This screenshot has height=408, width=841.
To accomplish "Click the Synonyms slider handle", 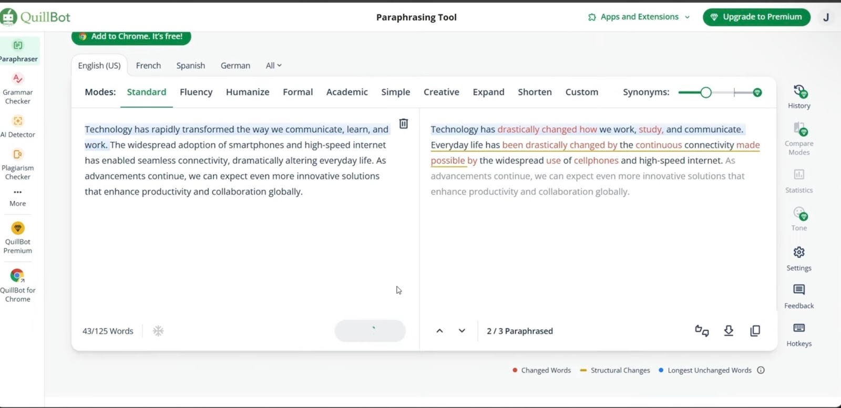I will [x=706, y=92].
